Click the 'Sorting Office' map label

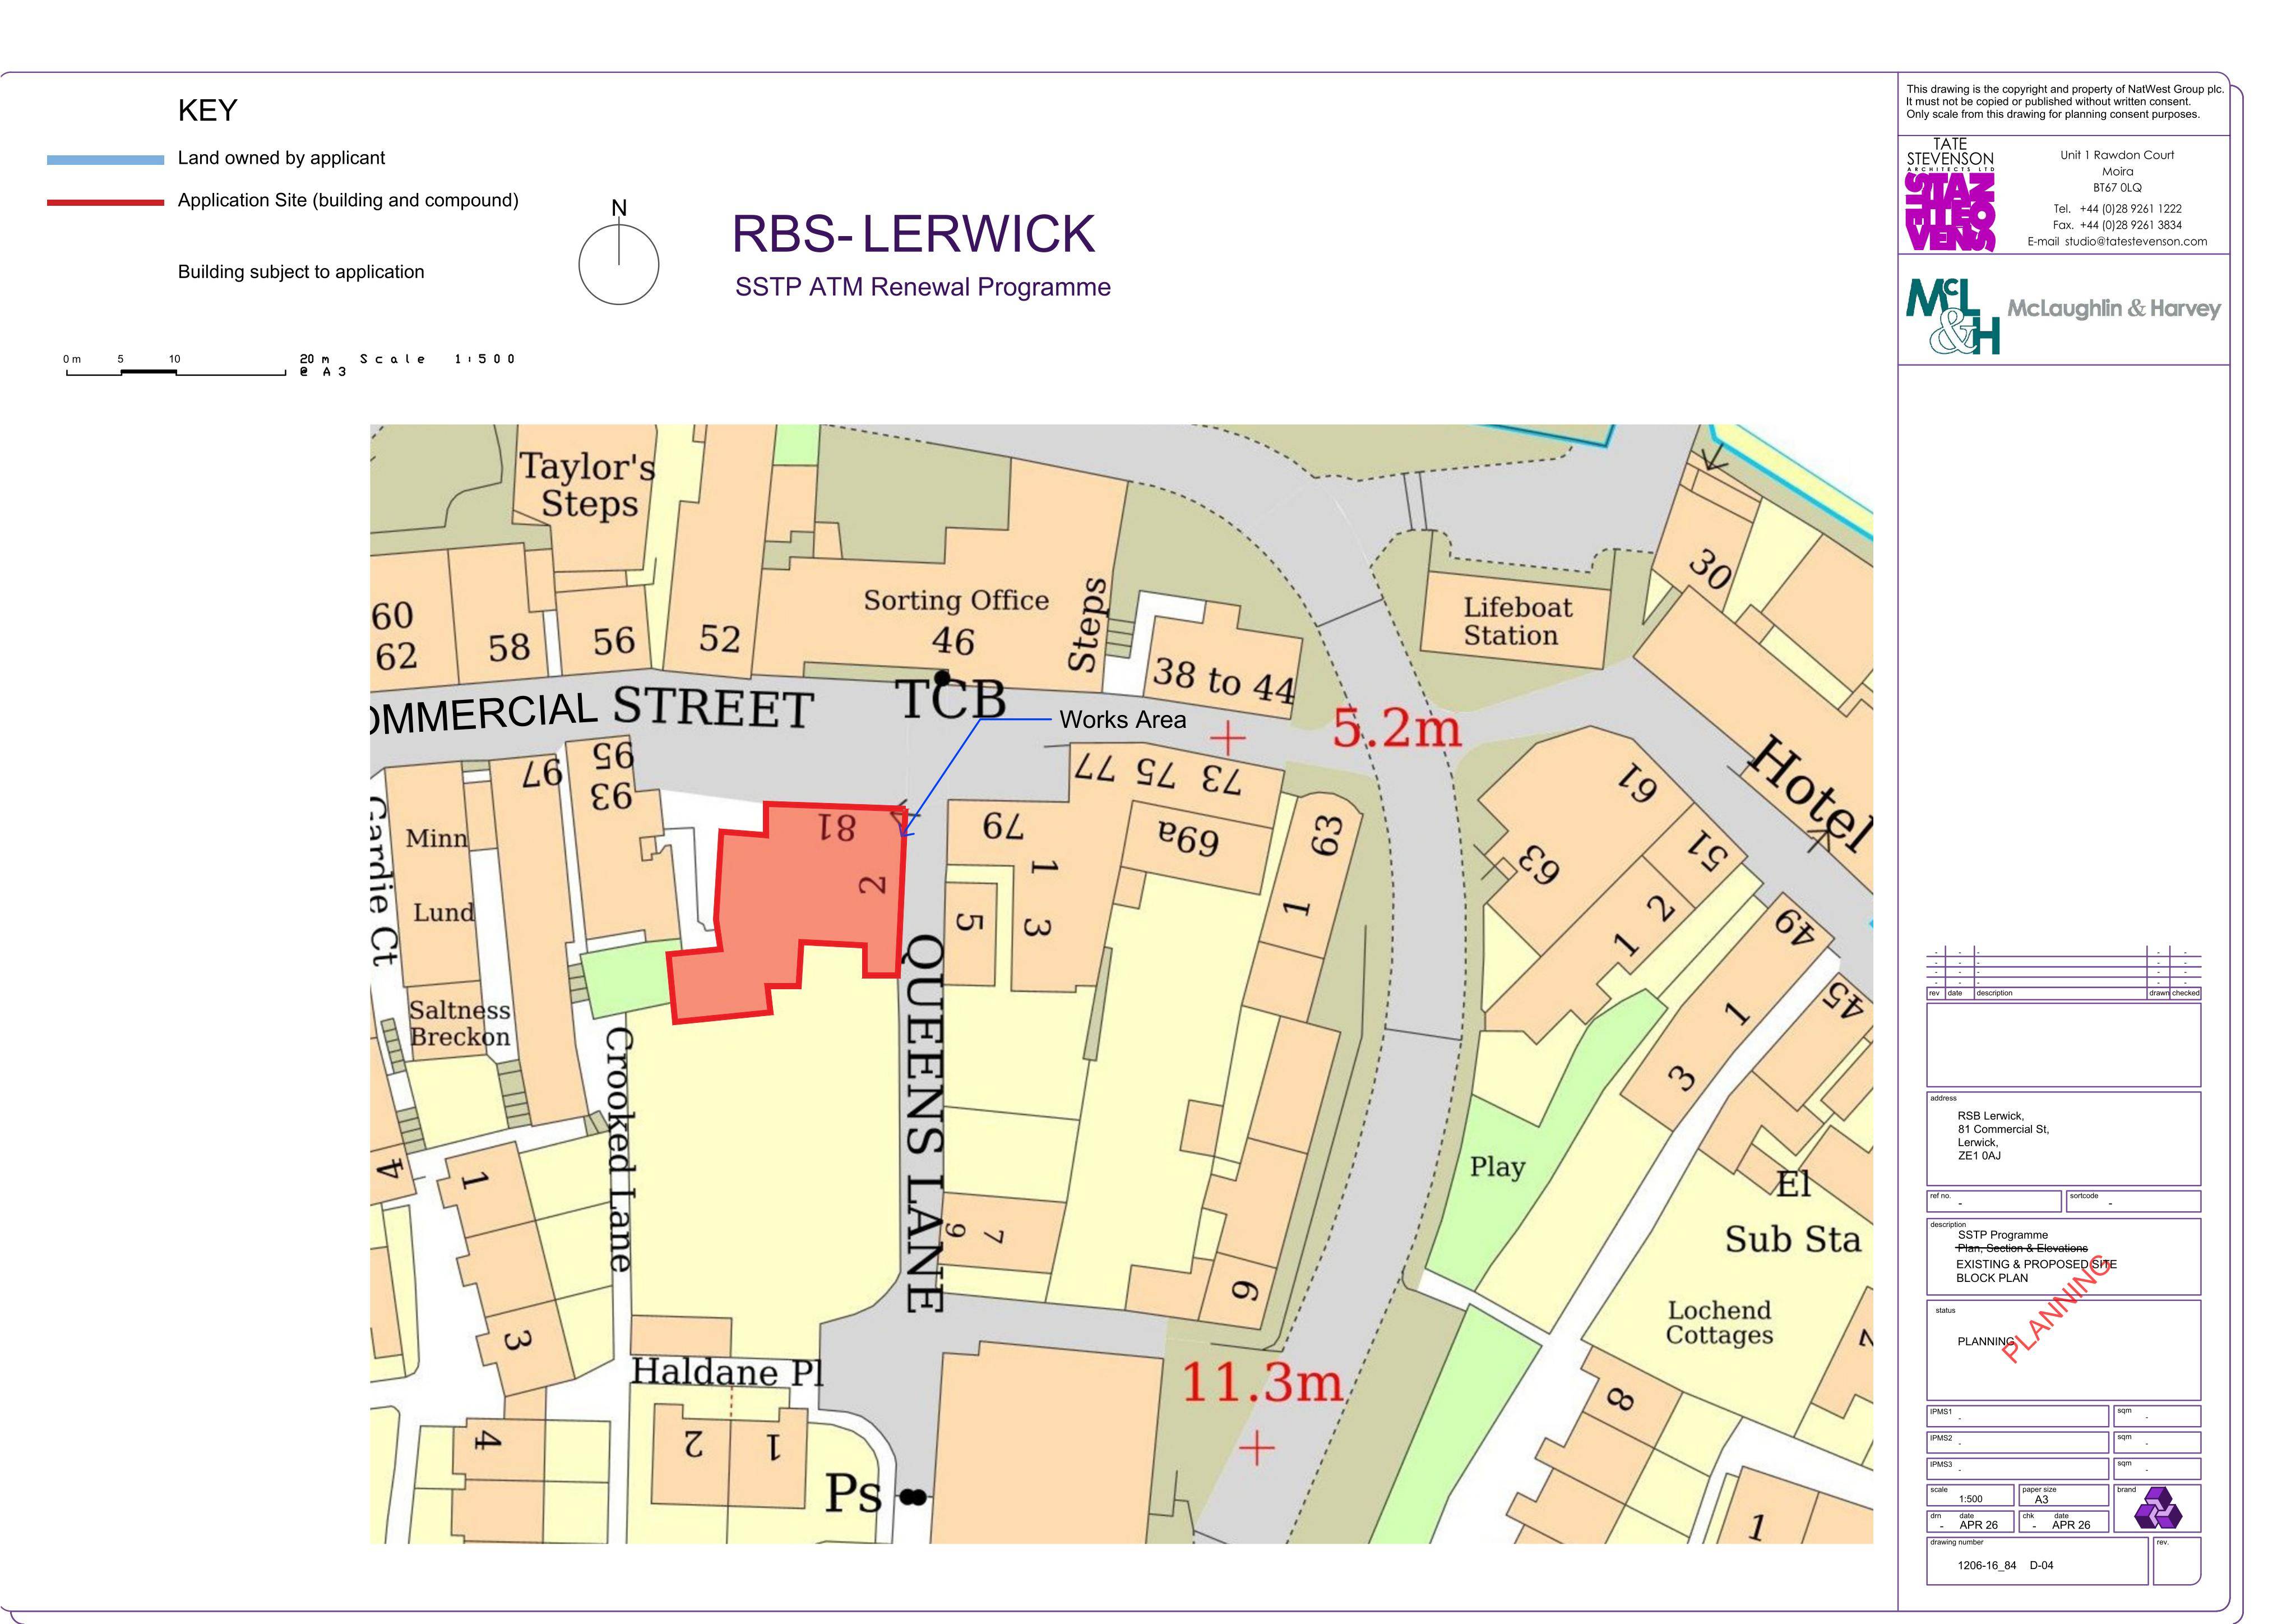tap(956, 599)
